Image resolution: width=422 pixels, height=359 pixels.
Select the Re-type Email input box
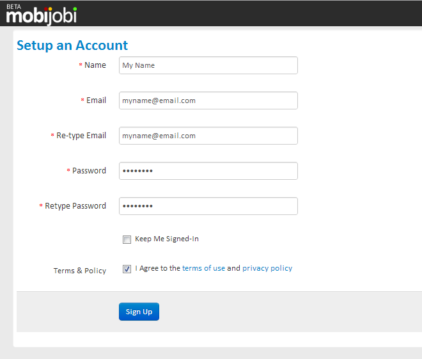click(x=208, y=136)
